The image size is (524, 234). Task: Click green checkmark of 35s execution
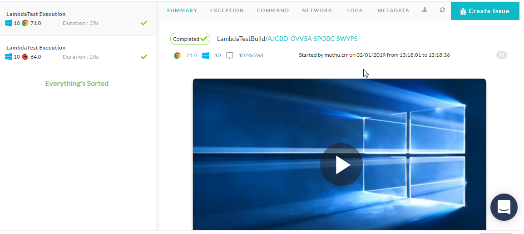click(144, 23)
